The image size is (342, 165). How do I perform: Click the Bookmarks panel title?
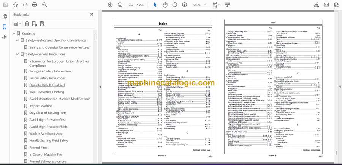pyautogui.click(x=21, y=14)
